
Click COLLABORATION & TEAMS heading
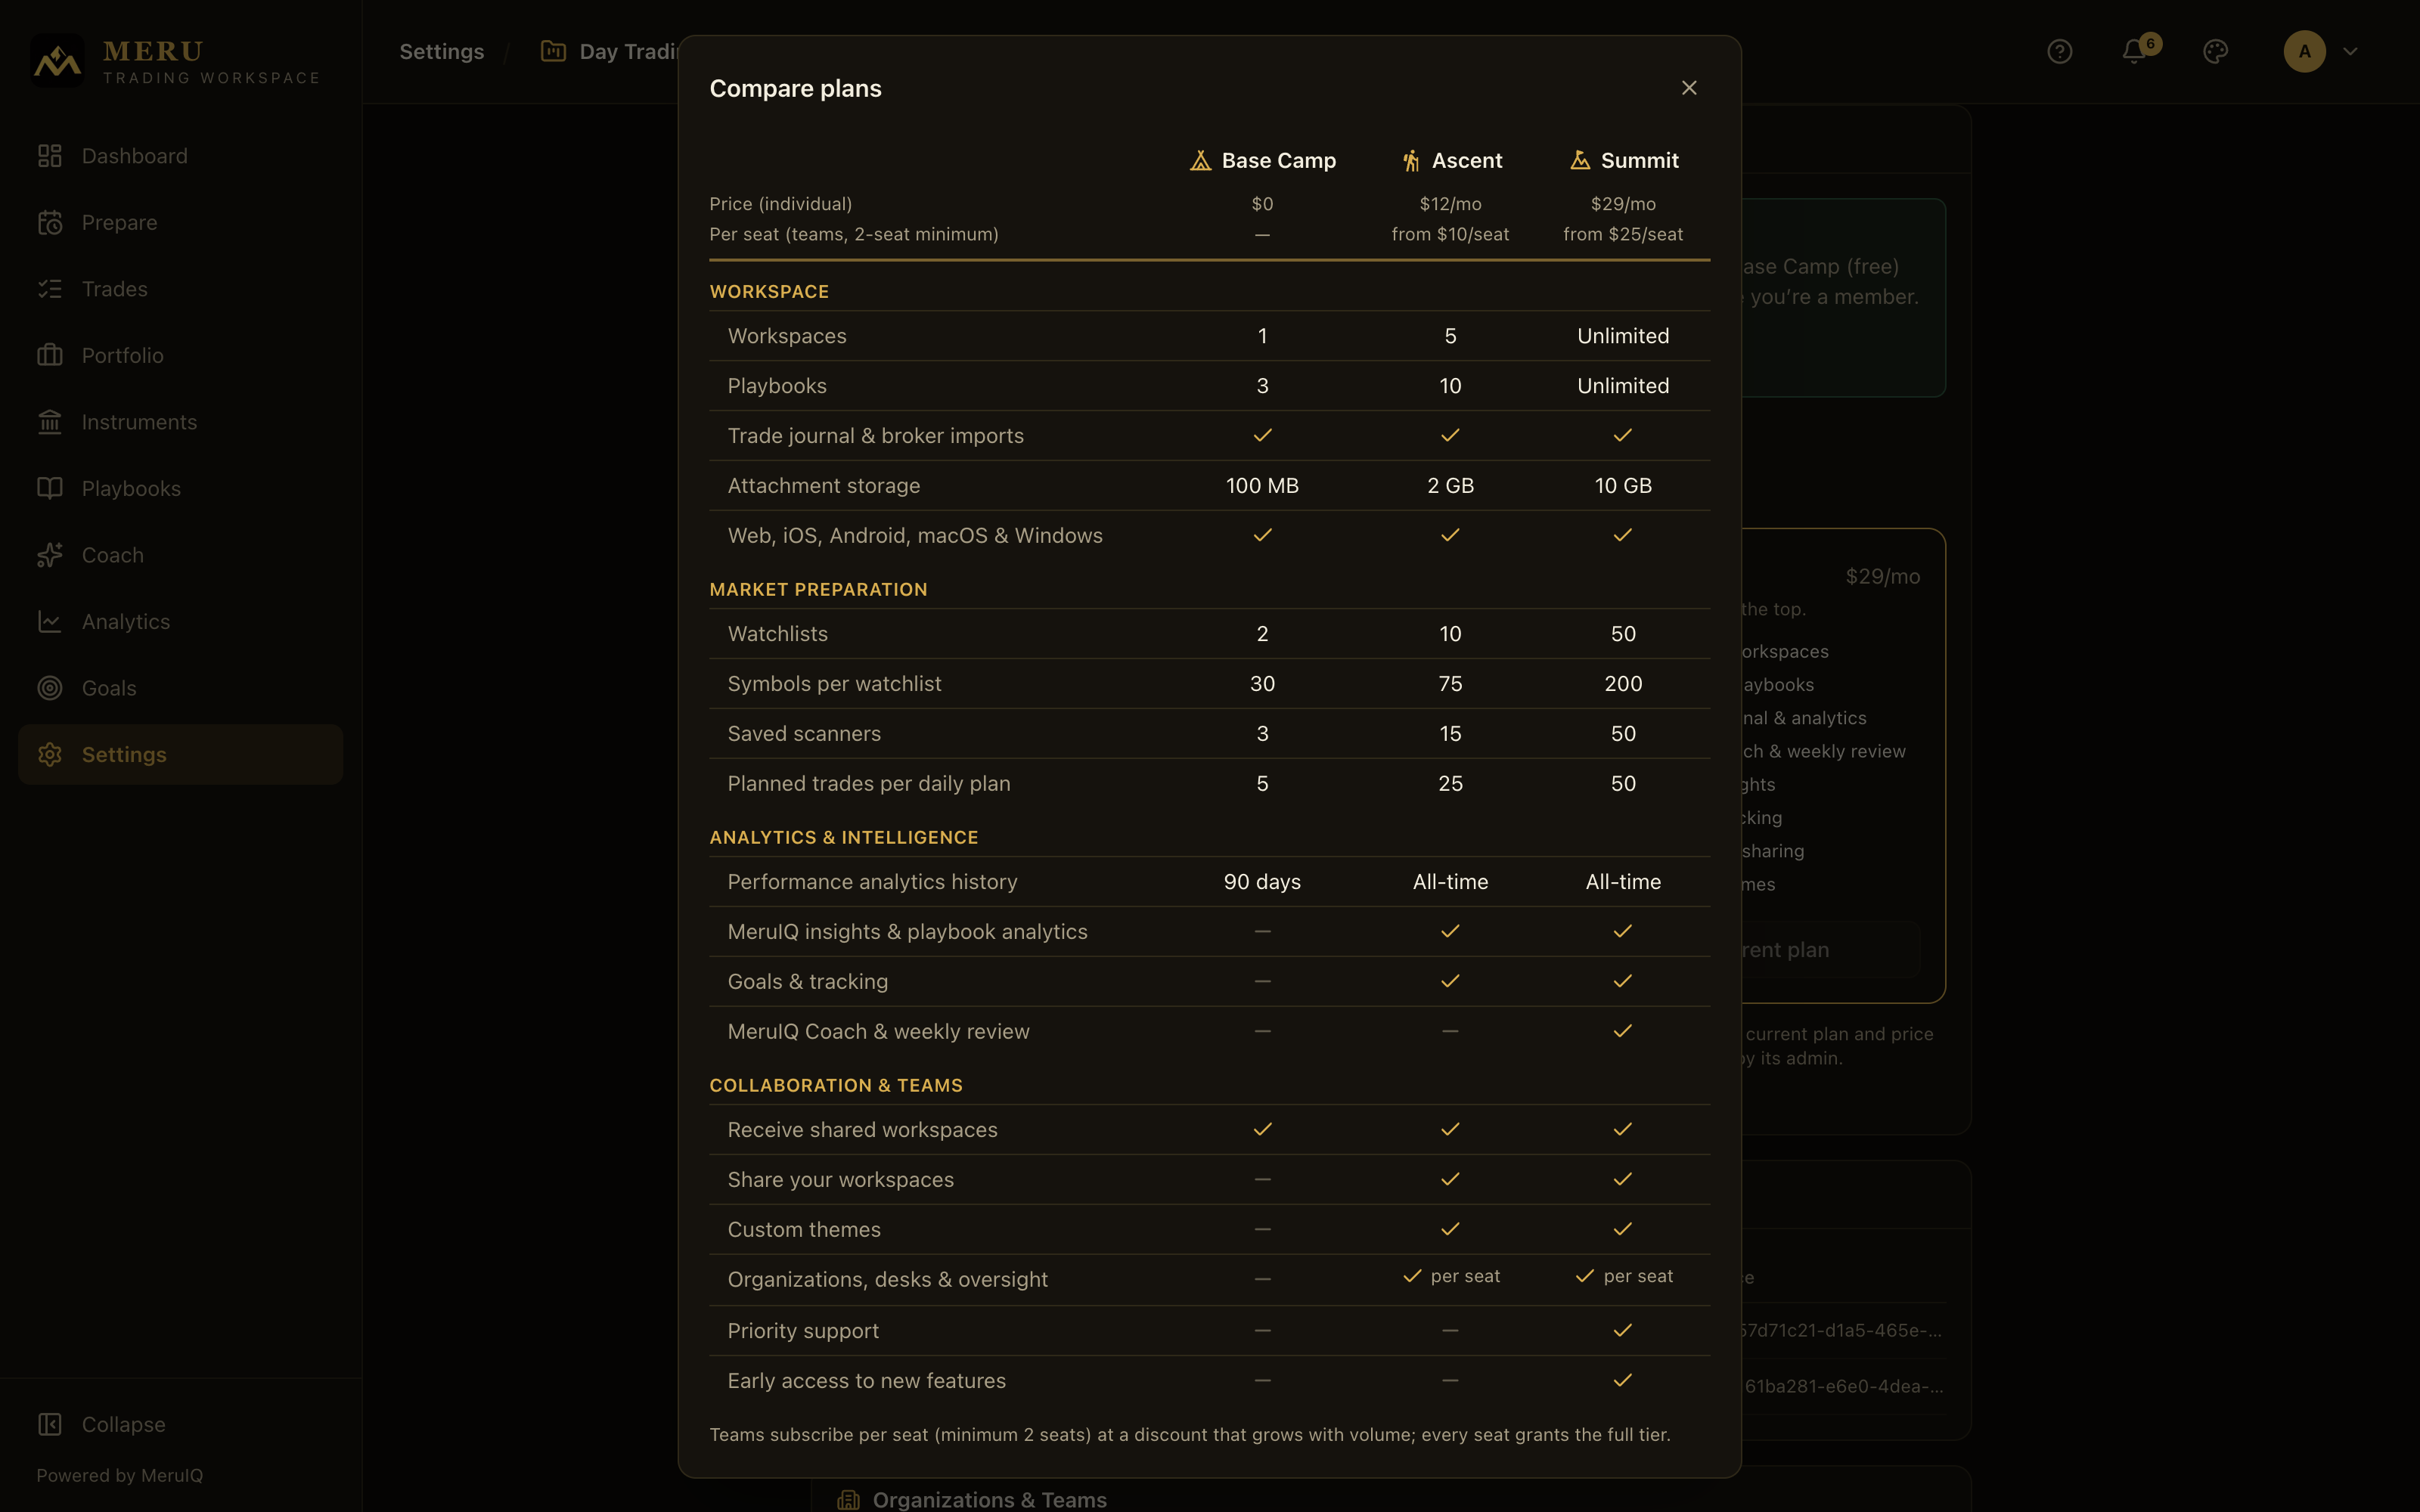836,1085
